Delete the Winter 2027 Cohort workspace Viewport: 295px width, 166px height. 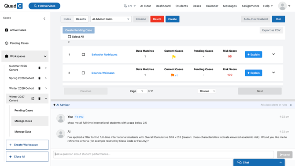(x=39, y=98)
